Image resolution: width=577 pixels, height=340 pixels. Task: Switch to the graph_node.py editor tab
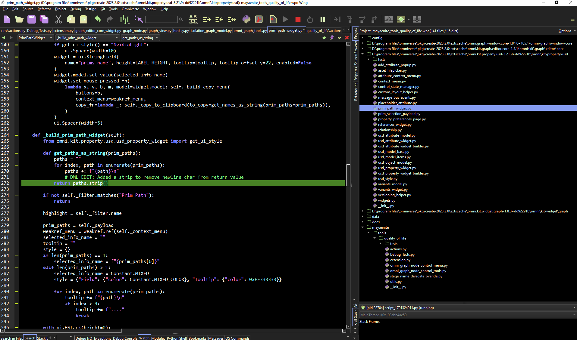[135, 30]
